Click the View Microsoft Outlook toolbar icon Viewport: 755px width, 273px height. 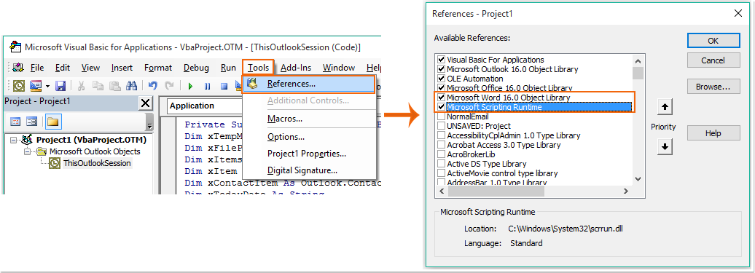19,86
